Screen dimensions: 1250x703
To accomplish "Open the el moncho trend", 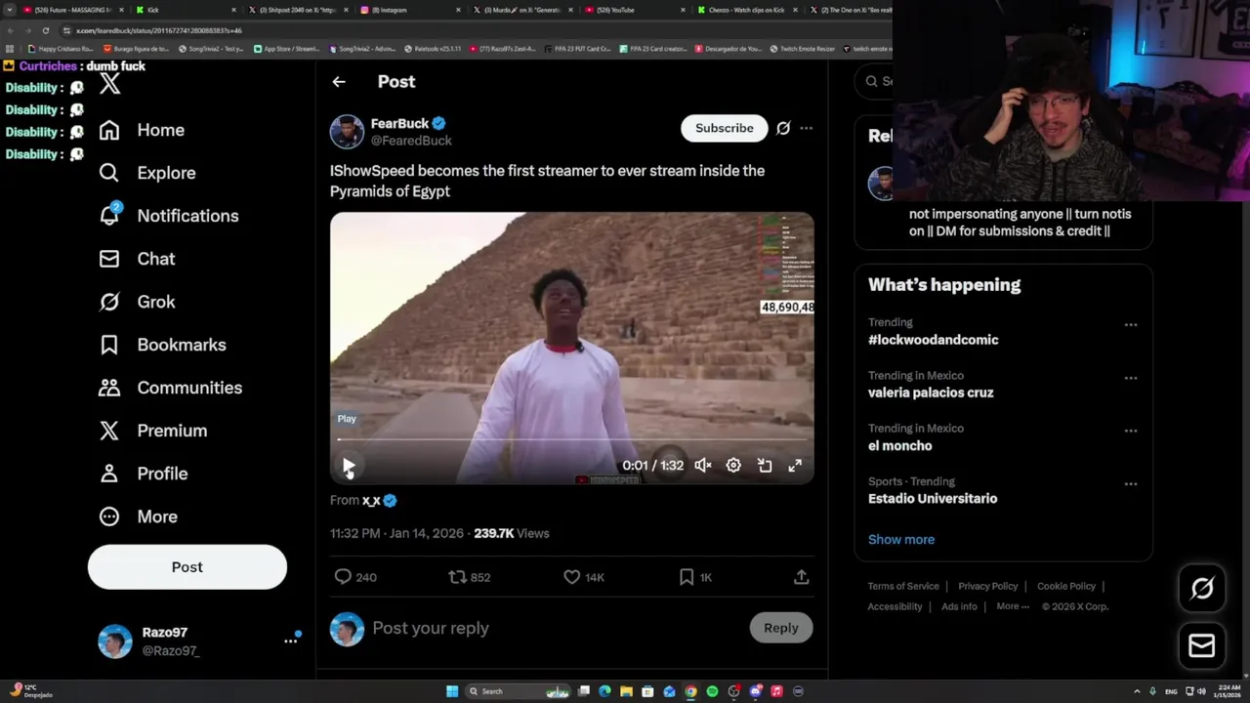I will (x=900, y=445).
